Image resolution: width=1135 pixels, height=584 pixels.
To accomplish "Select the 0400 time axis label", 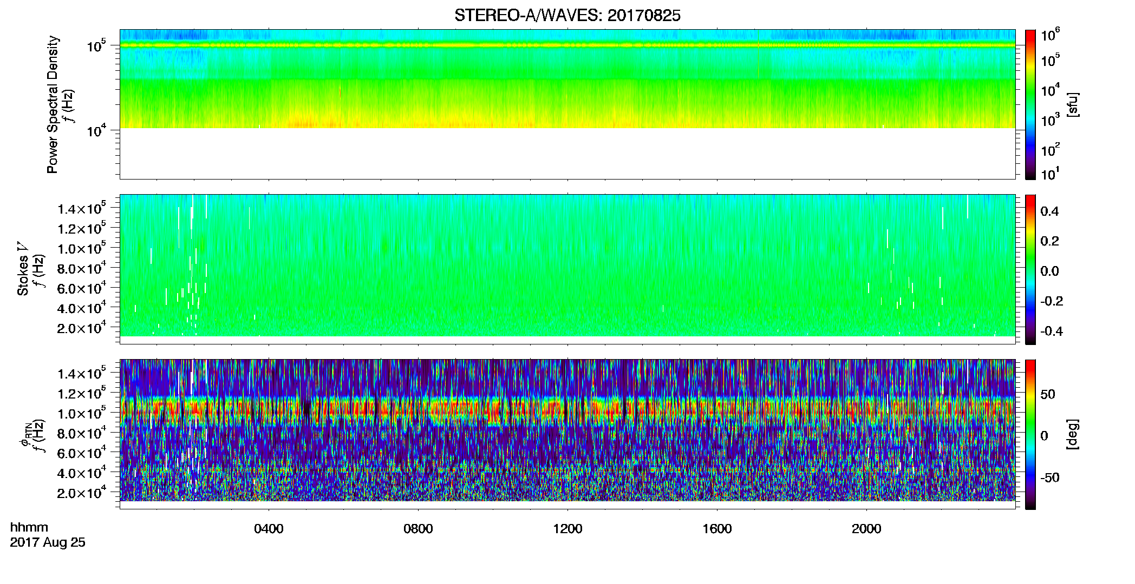I will tap(269, 529).
